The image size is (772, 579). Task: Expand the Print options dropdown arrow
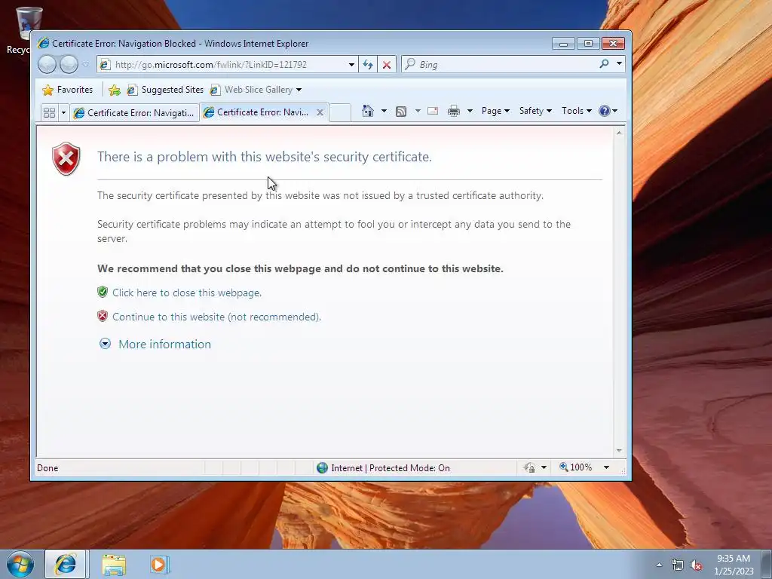470,111
